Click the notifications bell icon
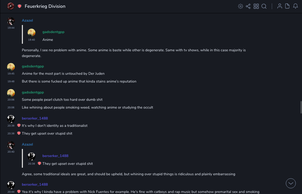This screenshot has width=302, height=194. [295, 6]
